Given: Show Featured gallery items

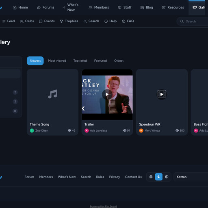Looking at the screenshot, I should [100, 61].
